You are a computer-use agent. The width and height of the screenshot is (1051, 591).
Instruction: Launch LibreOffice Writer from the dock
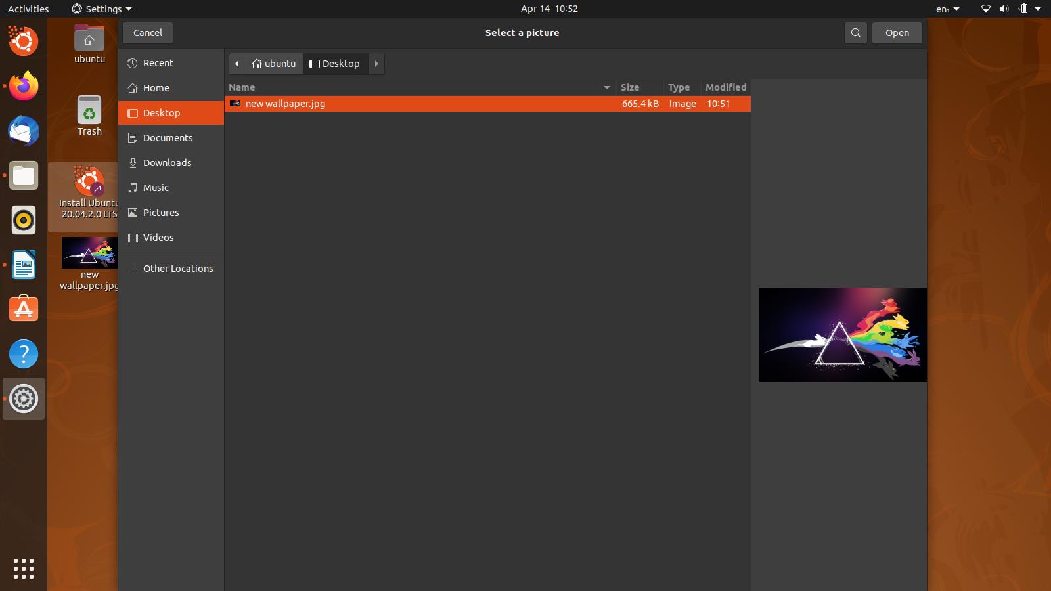(x=24, y=265)
